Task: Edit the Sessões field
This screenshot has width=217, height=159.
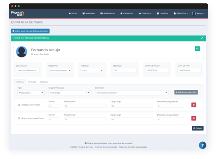Action: point(124,70)
